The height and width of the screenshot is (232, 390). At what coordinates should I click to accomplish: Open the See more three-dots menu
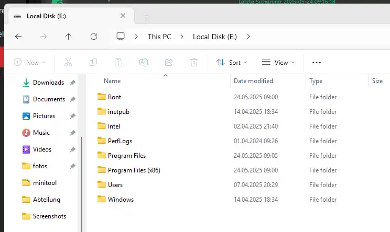(x=317, y=63)
